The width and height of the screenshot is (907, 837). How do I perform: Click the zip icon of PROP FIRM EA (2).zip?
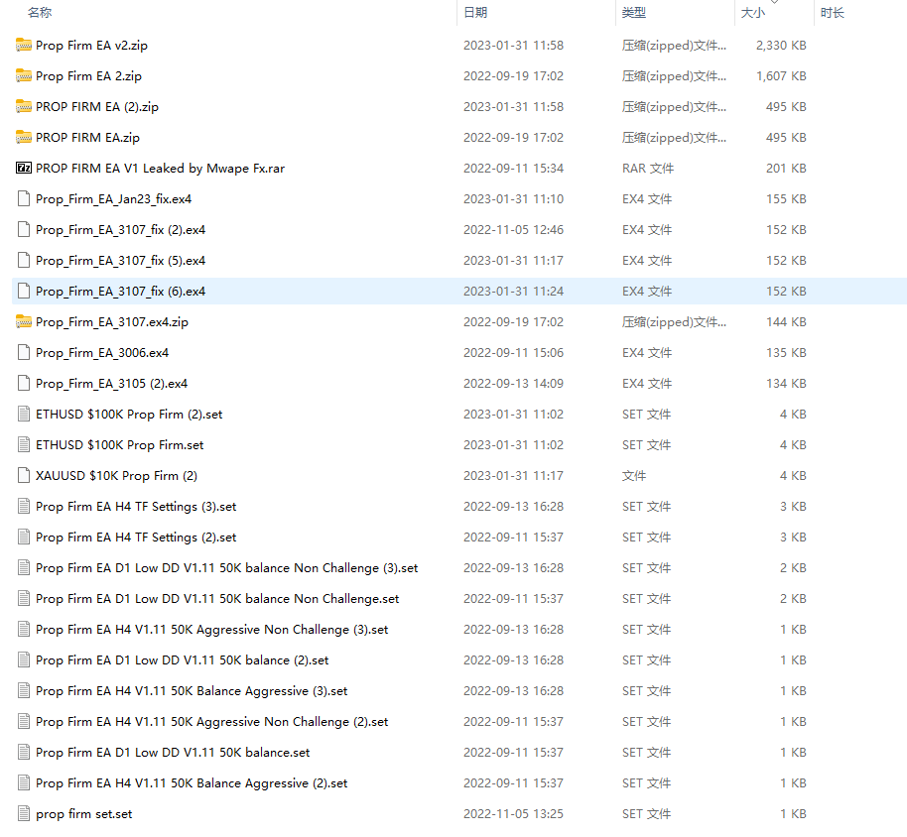point(24,106)
